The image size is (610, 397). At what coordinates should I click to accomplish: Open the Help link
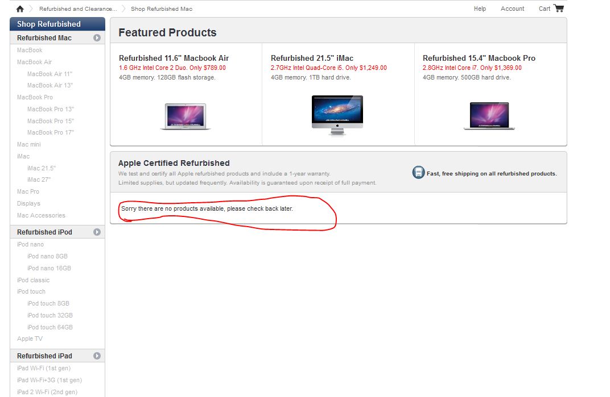coord(480,9)
